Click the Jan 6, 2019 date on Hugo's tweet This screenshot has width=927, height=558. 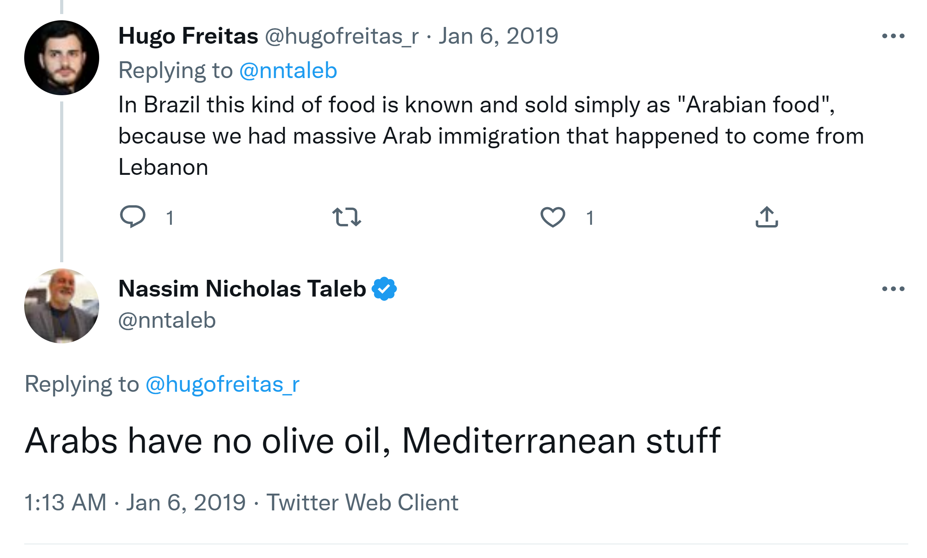(498, 36)
